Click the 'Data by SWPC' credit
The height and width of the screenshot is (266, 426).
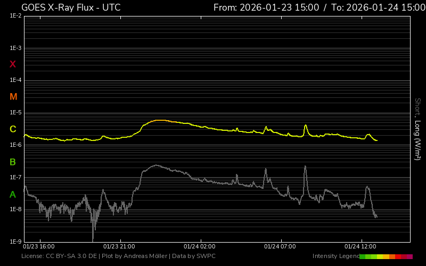[194, 256]
